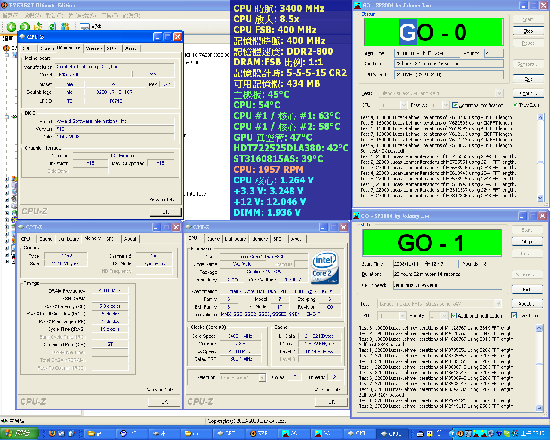The width and height of the screenshot is (550, 440).
Task: Click the Intel Core 2 Duo logo
Action: [325, 268]
